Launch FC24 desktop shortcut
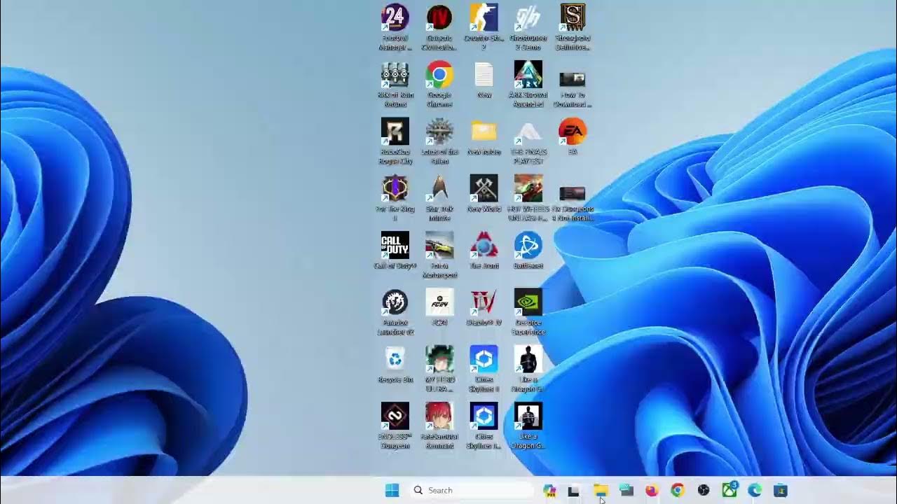This screenshot has height=504, width=897. click(439, 308)
